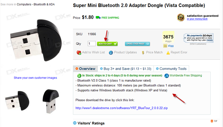The image size is (223, 127).
Task: Click the Qty input field
Action: coord(92,44)
